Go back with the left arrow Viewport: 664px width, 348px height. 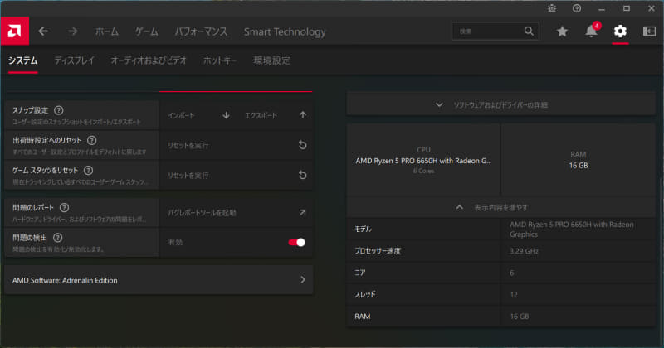coord(43,31)
